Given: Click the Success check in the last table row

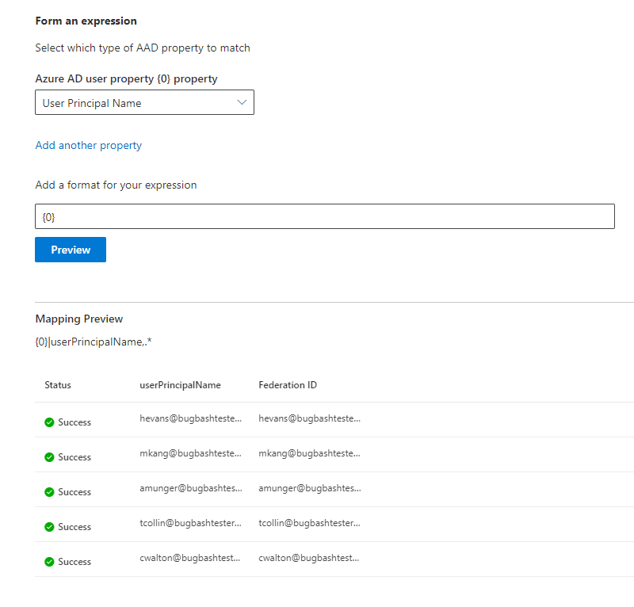Looking at the screenshot, I should [48, 561].
